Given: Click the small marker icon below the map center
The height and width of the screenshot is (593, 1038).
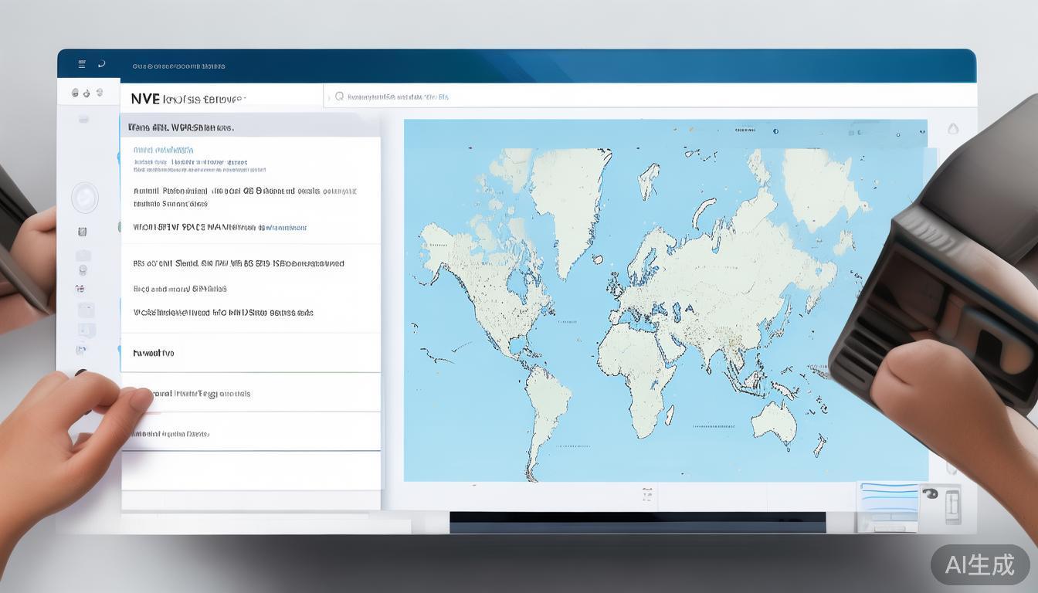Looking at the screenshot, I should [646, 493].
